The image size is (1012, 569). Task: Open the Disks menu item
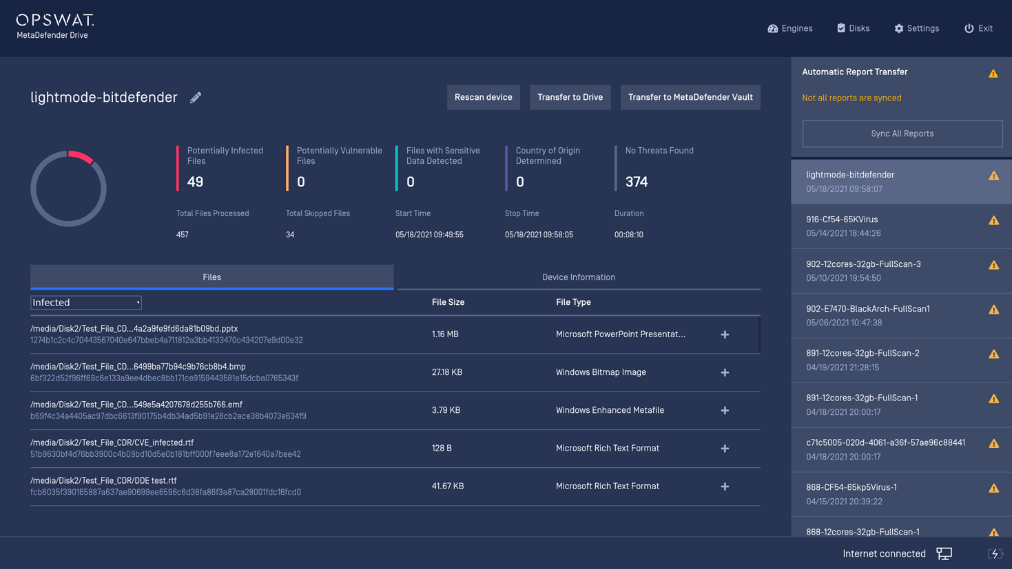click(x=854, y=28)
